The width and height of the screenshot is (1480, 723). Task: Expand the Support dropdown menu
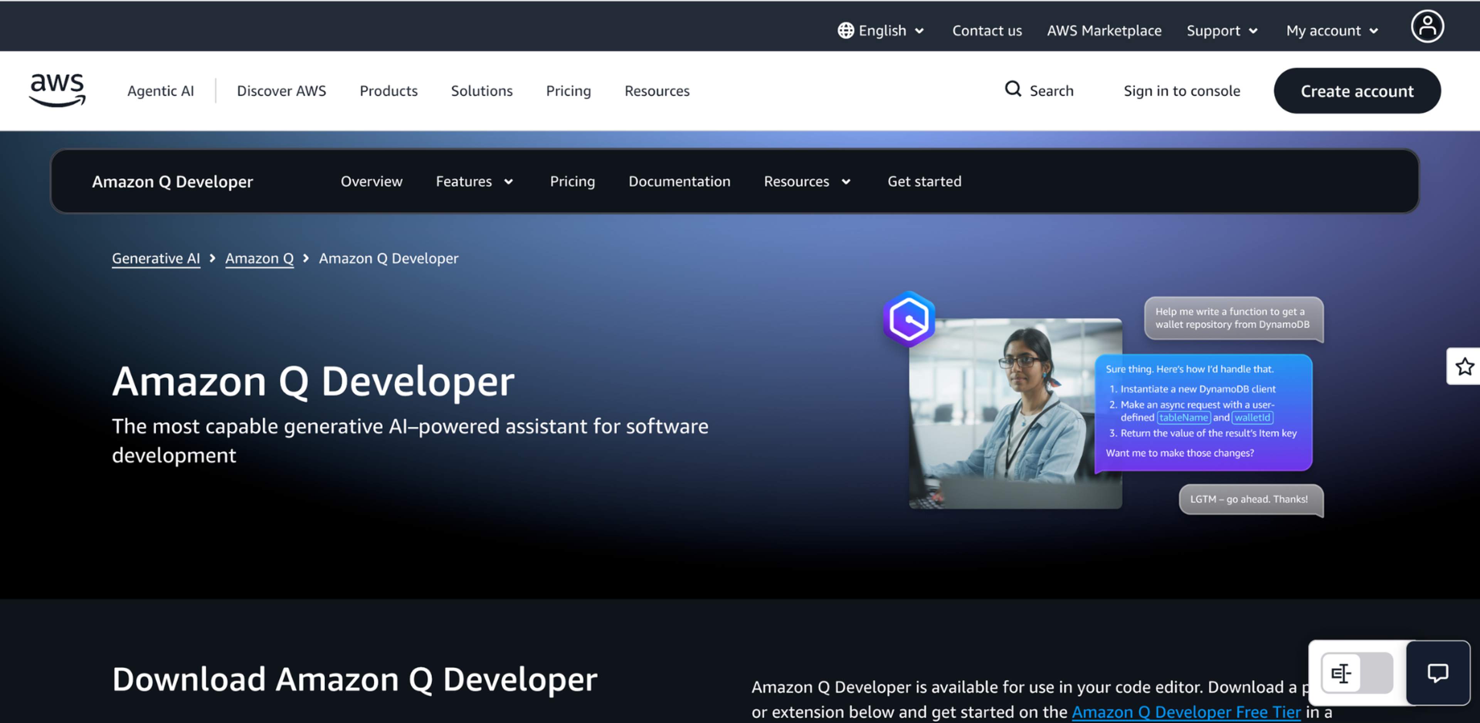click(x=1222, y=30)
